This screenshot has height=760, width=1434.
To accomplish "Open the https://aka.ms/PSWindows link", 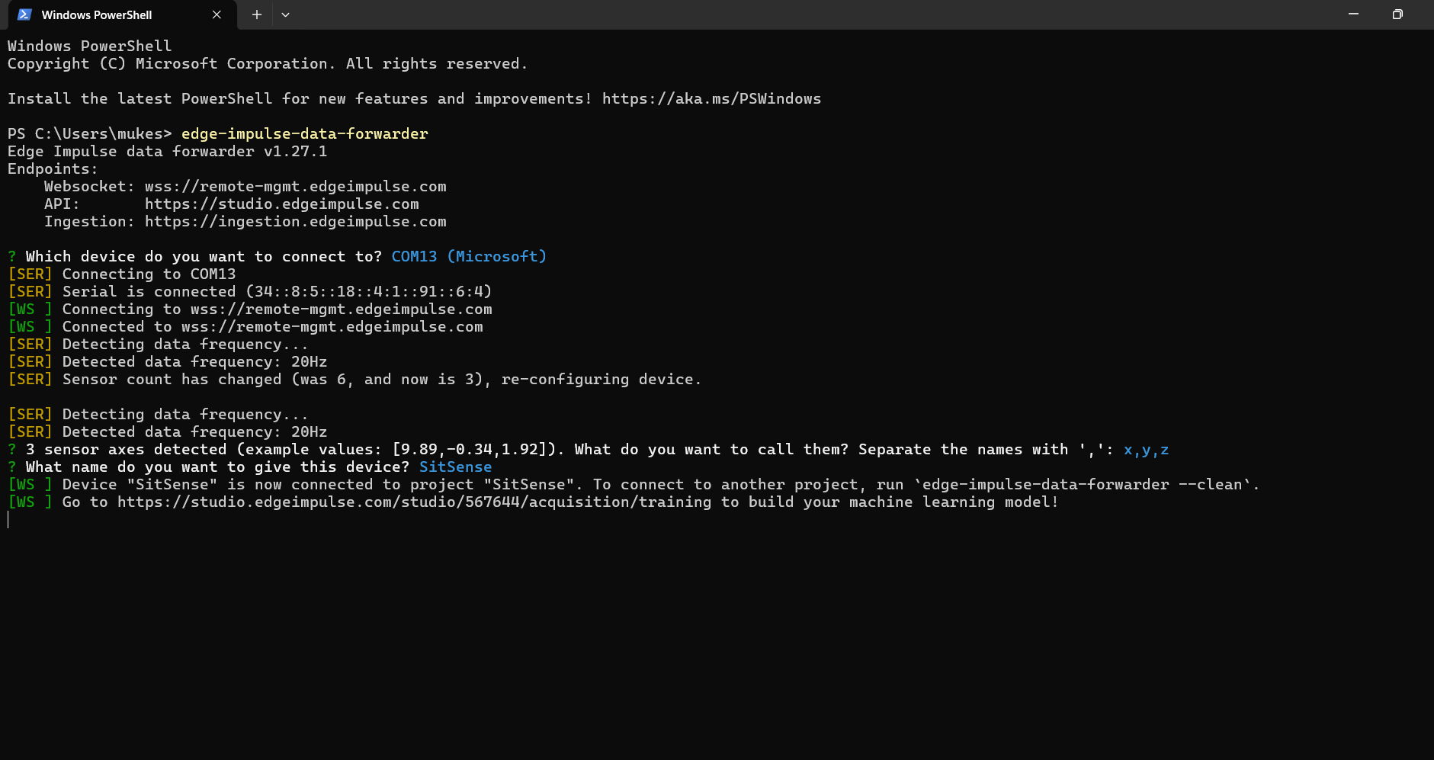I will (x=711, y=99).
